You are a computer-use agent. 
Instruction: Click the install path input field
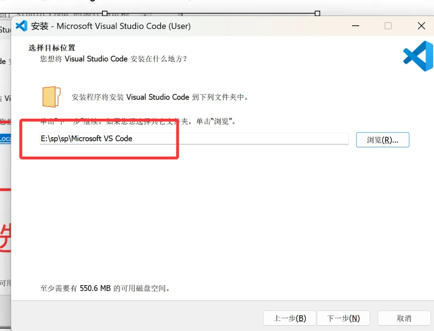pyautogui.click(x=194, y=138)
